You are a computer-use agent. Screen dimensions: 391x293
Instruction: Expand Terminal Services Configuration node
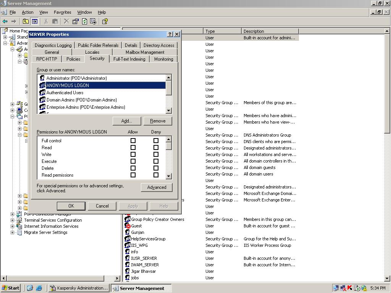[13, 220]
